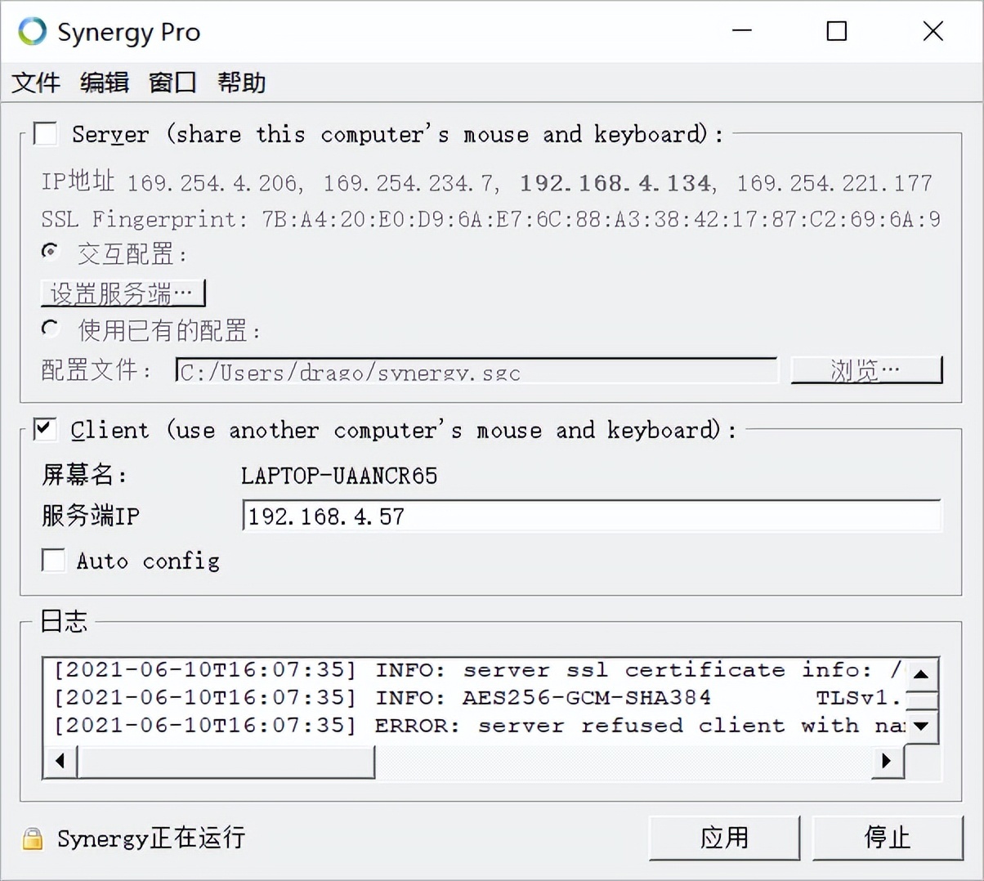Click the IP address 169.254.4.206
The height and width of the screenshot is (881, 984).
[x=212, y=183]
